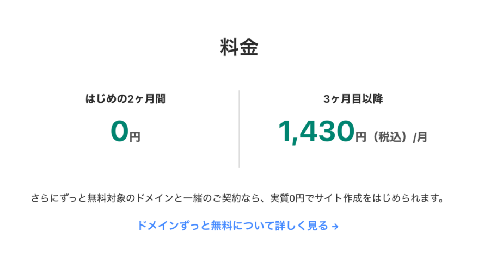Click the 0円 price figure
Screen dimensions: 490x263
[x=125, y=131]
